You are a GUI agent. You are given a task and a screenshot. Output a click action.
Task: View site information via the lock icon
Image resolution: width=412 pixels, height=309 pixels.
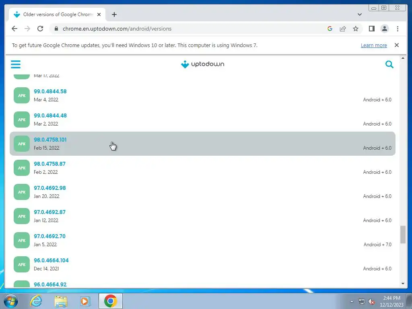(56, 29)
